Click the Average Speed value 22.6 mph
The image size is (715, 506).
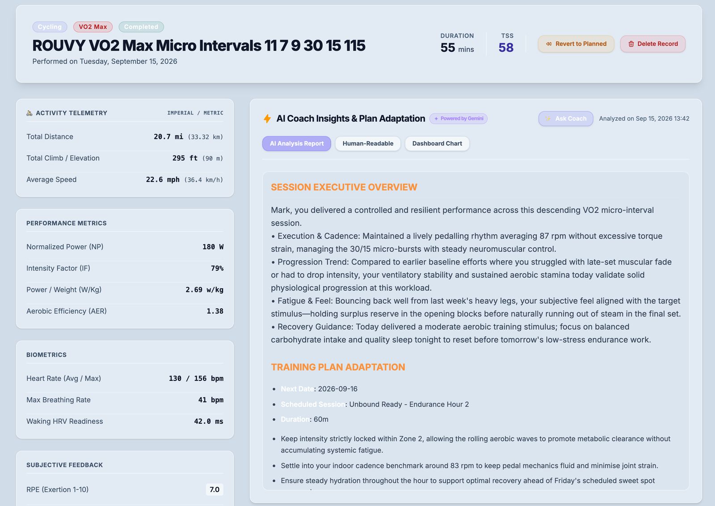[x=163, y=180]
